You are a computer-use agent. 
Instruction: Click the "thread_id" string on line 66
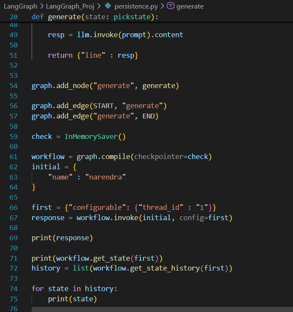pos(161,208)
